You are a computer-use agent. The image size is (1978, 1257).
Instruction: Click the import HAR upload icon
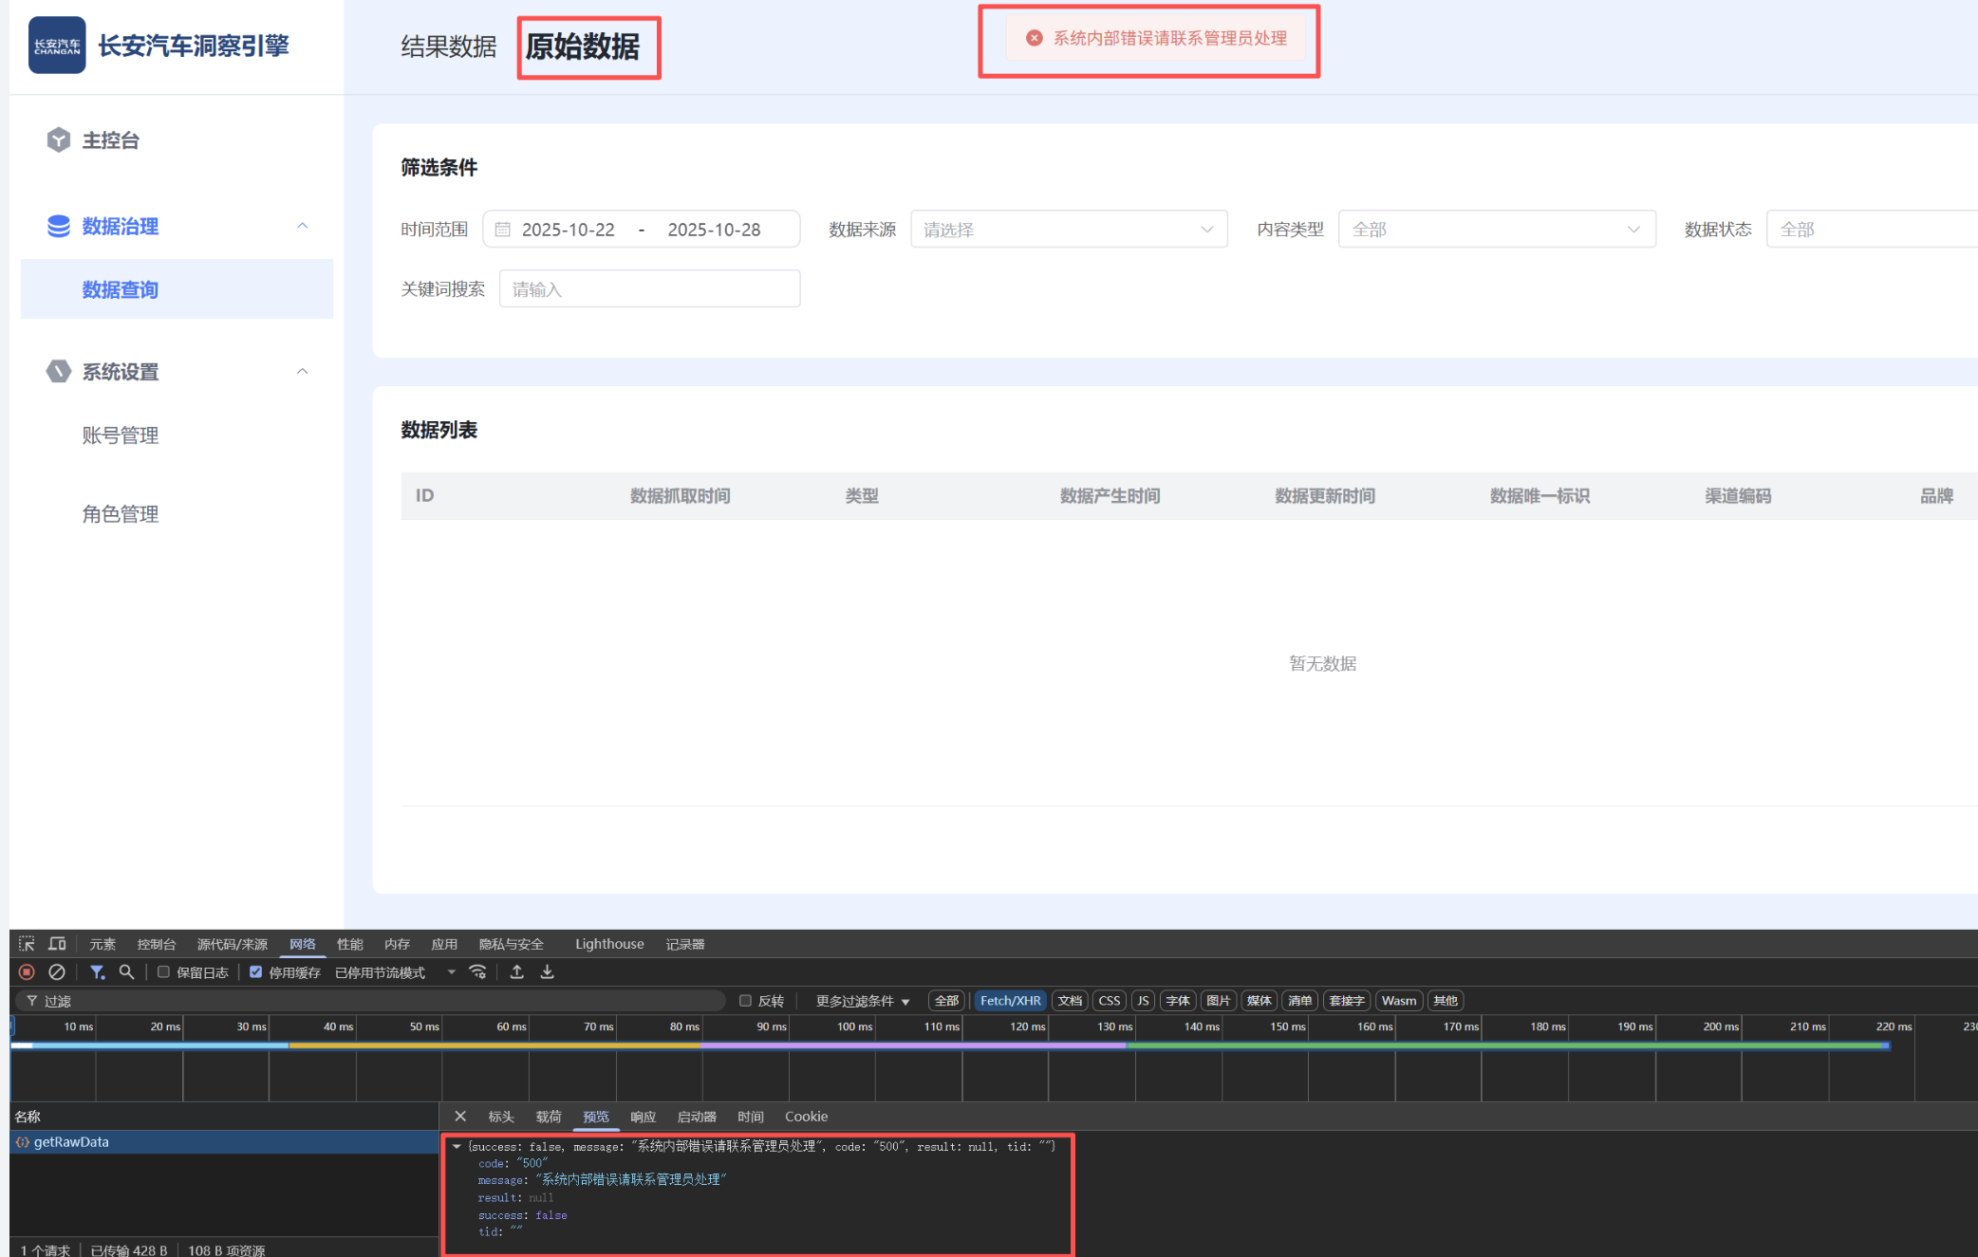click(x=517, y=972)
